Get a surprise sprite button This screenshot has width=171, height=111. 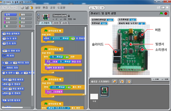pos(129,82)
